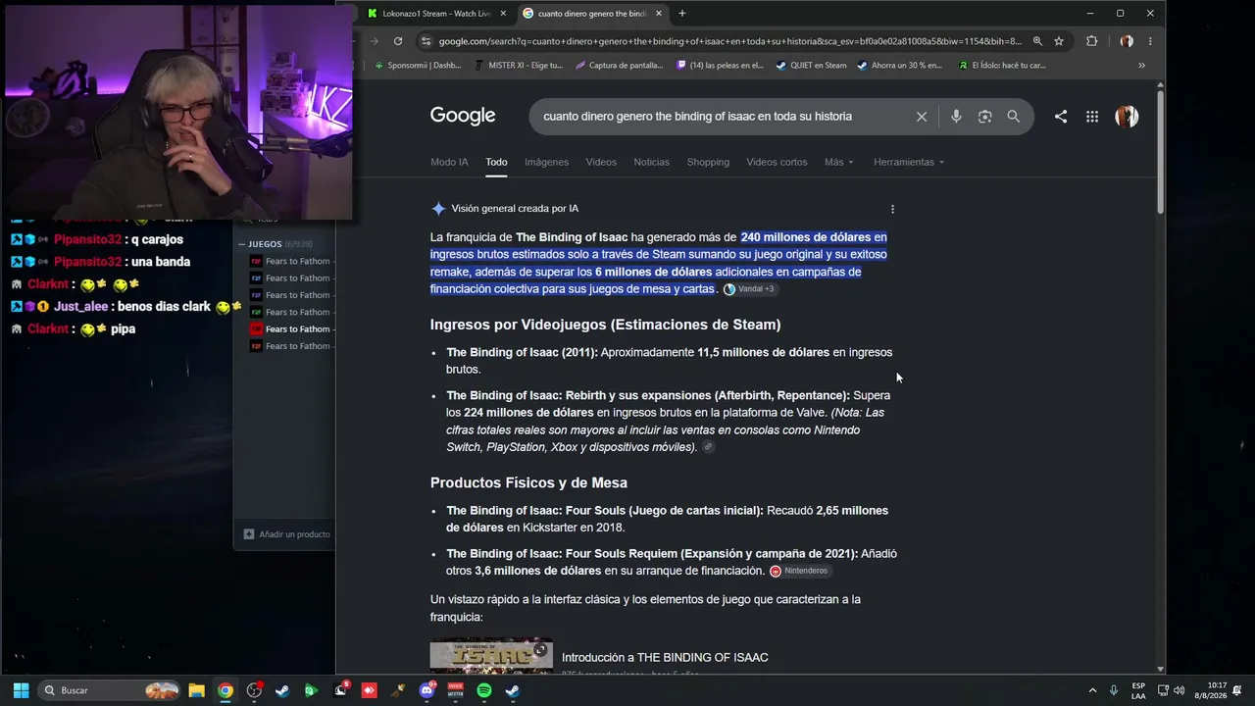
Task: Click Añadir un producto in the left window
Action: [287, 534]
